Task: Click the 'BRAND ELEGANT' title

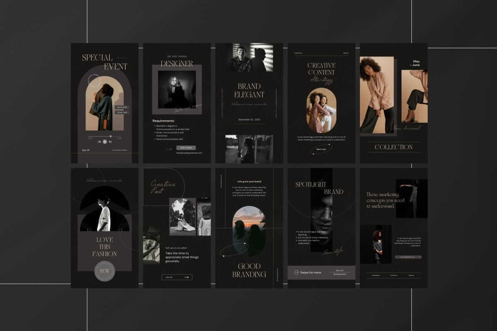Action: pos(249,90)
